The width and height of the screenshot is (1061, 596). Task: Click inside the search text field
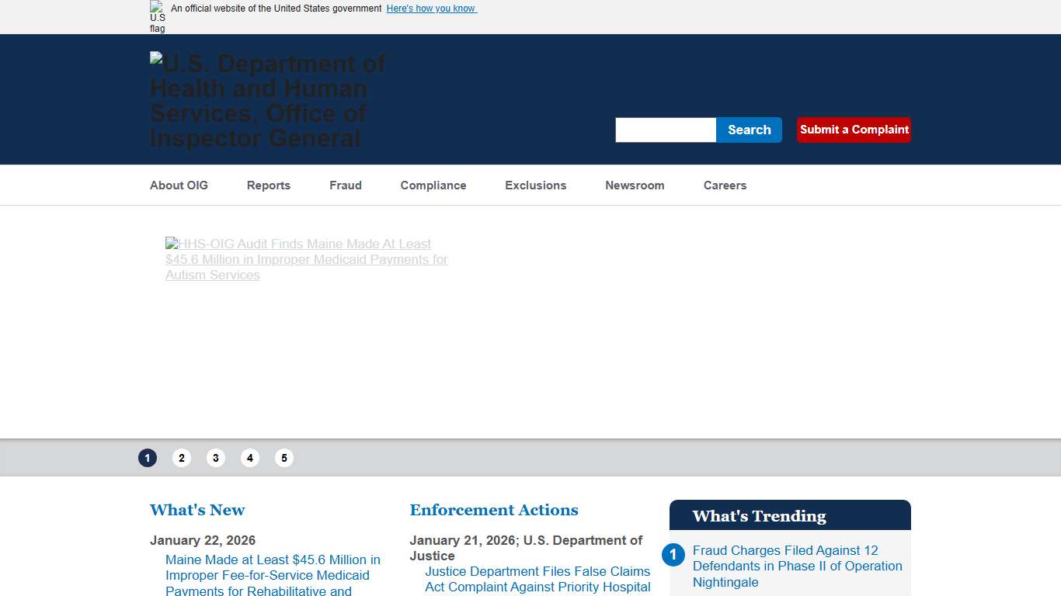pos(665,130)
